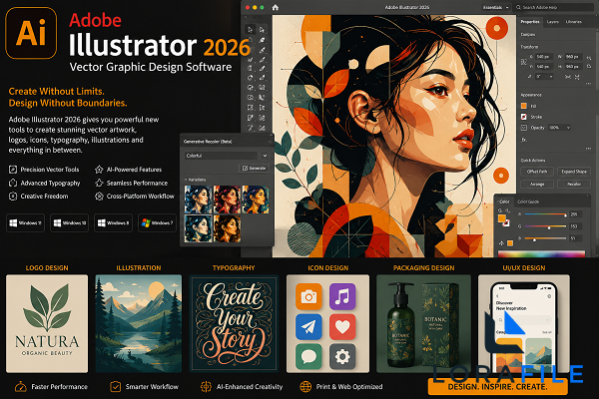This screenshot has width=599, height=399.
Task: Click the Faster Performance speedometer icon
Action: click(21, 387)
